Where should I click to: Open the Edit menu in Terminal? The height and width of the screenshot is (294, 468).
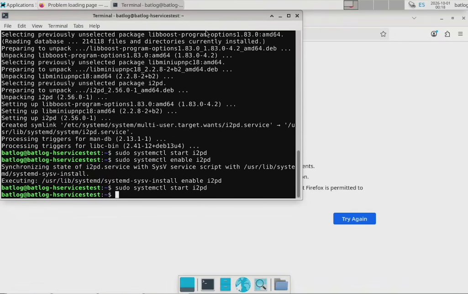[21, 26]
